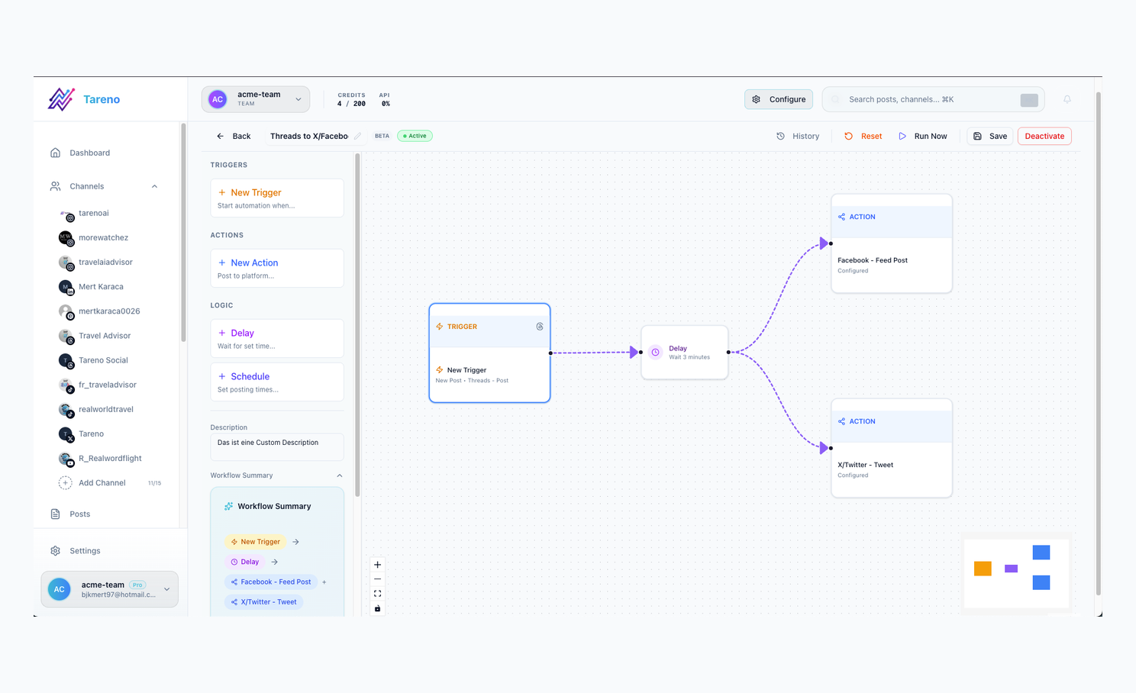Viewport: 1136px width, 693px height.
Task: Go Back to the previous page
Action: click(234, 136)
